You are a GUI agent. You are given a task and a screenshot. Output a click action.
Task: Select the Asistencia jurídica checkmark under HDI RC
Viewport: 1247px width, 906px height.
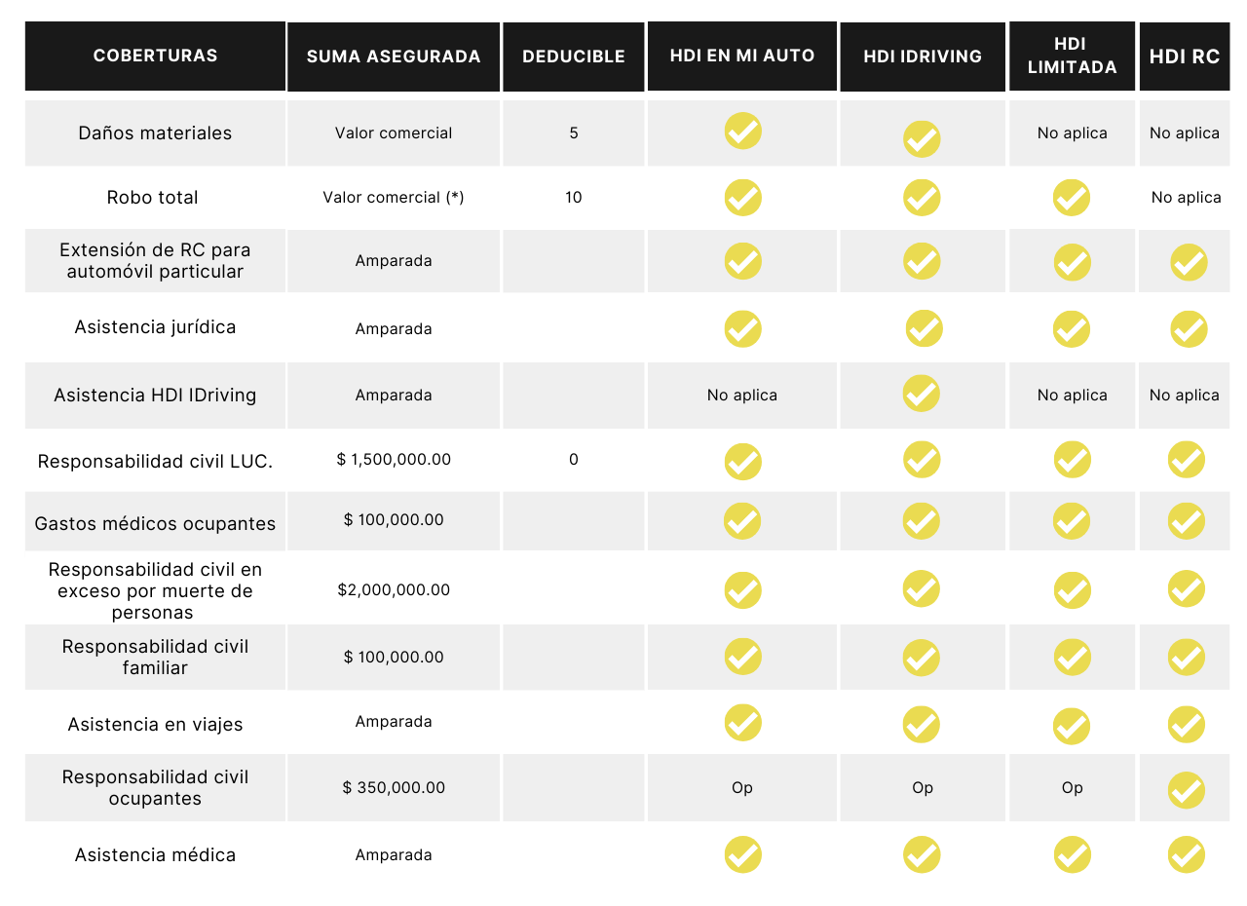point(1189,329)
